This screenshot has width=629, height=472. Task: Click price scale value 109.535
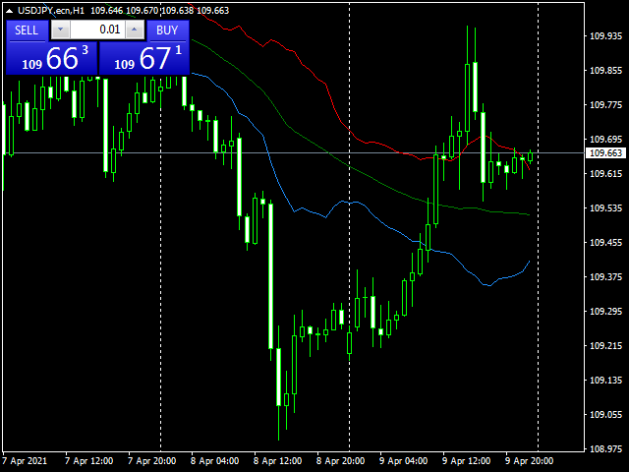(605, 207)
